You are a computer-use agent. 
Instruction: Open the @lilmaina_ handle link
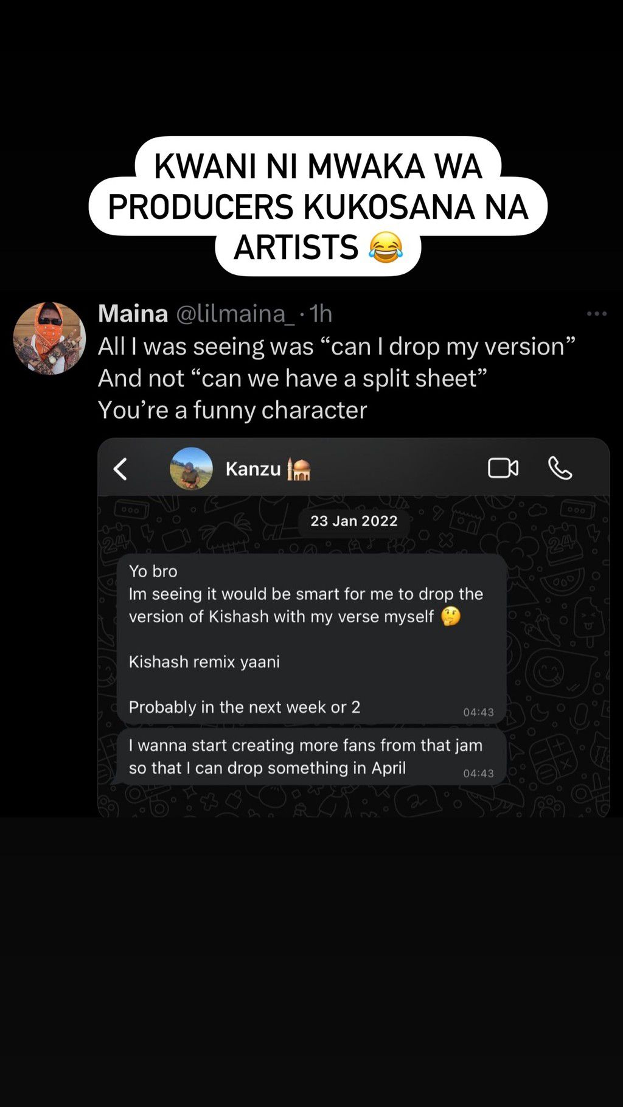click(235, 314)
